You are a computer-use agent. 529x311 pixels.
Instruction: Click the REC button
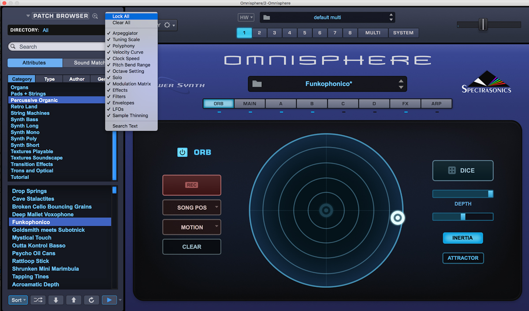click(x=192, y=185)
